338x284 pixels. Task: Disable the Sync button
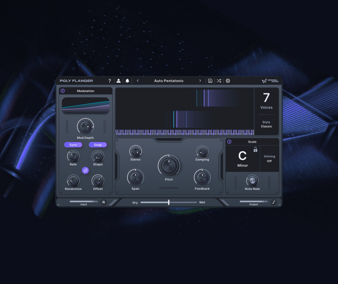pos(73,145)
